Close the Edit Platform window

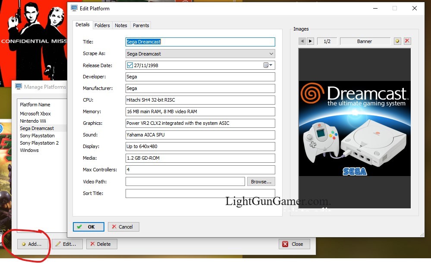(415, 8)
